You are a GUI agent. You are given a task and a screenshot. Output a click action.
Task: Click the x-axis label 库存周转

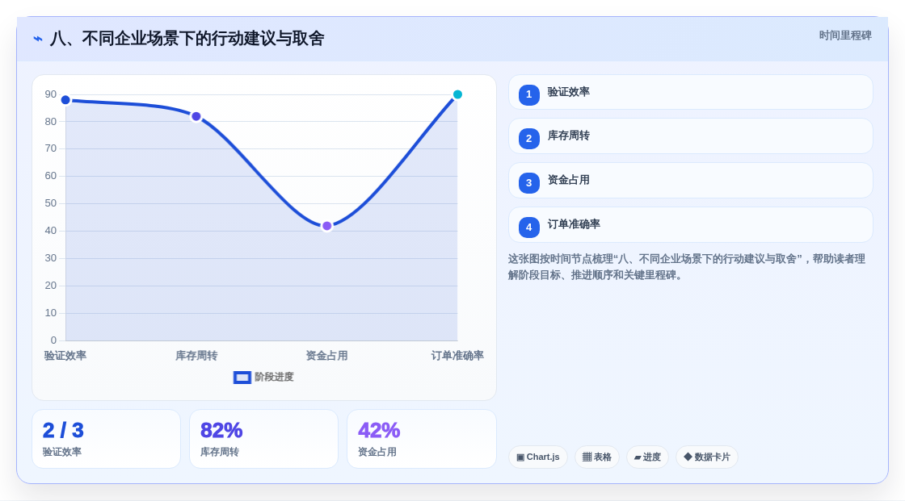196,356
